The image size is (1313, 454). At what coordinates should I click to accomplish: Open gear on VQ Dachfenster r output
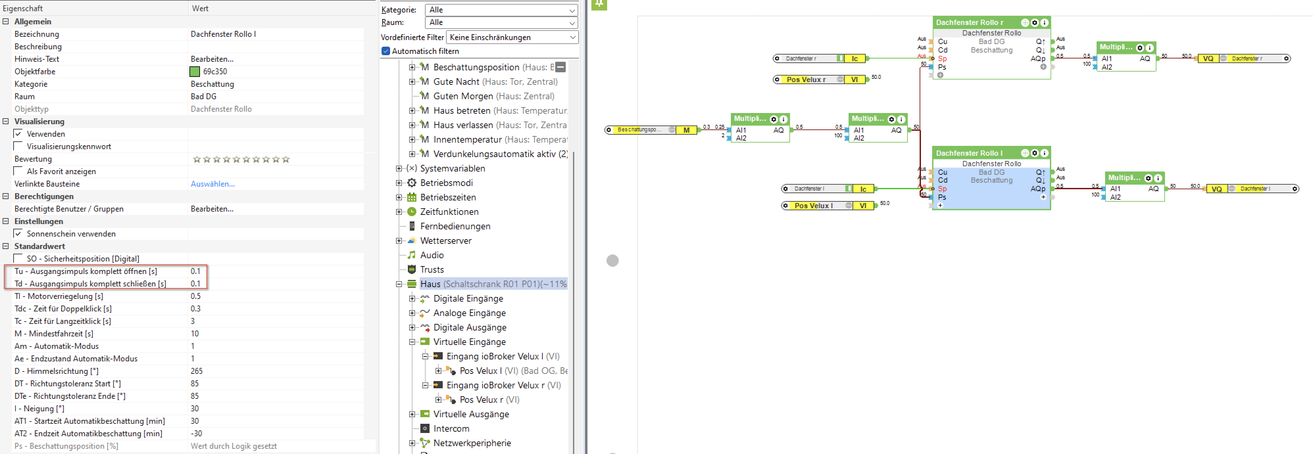click(1286, 58)
